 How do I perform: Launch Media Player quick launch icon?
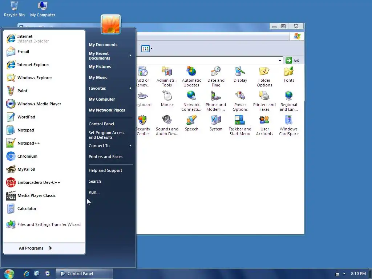pos(48,274)
